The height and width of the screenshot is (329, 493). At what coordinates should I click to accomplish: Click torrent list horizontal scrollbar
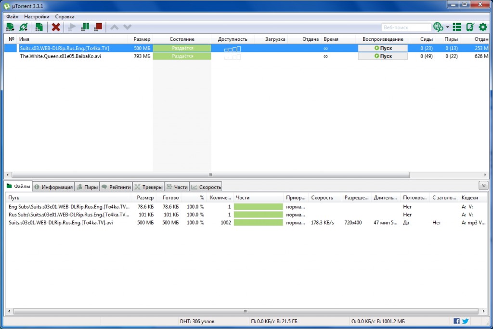click(211, 175)
